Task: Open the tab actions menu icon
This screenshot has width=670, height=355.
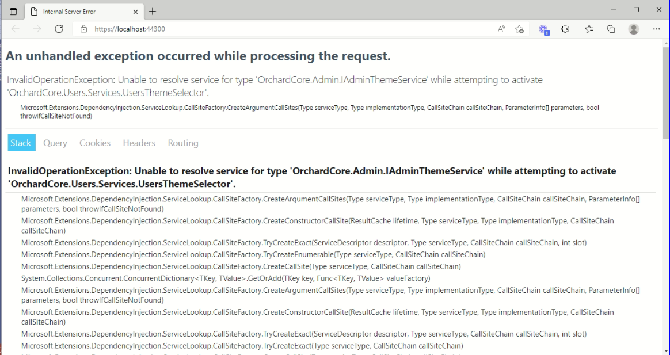Action: tap(13, 12)
